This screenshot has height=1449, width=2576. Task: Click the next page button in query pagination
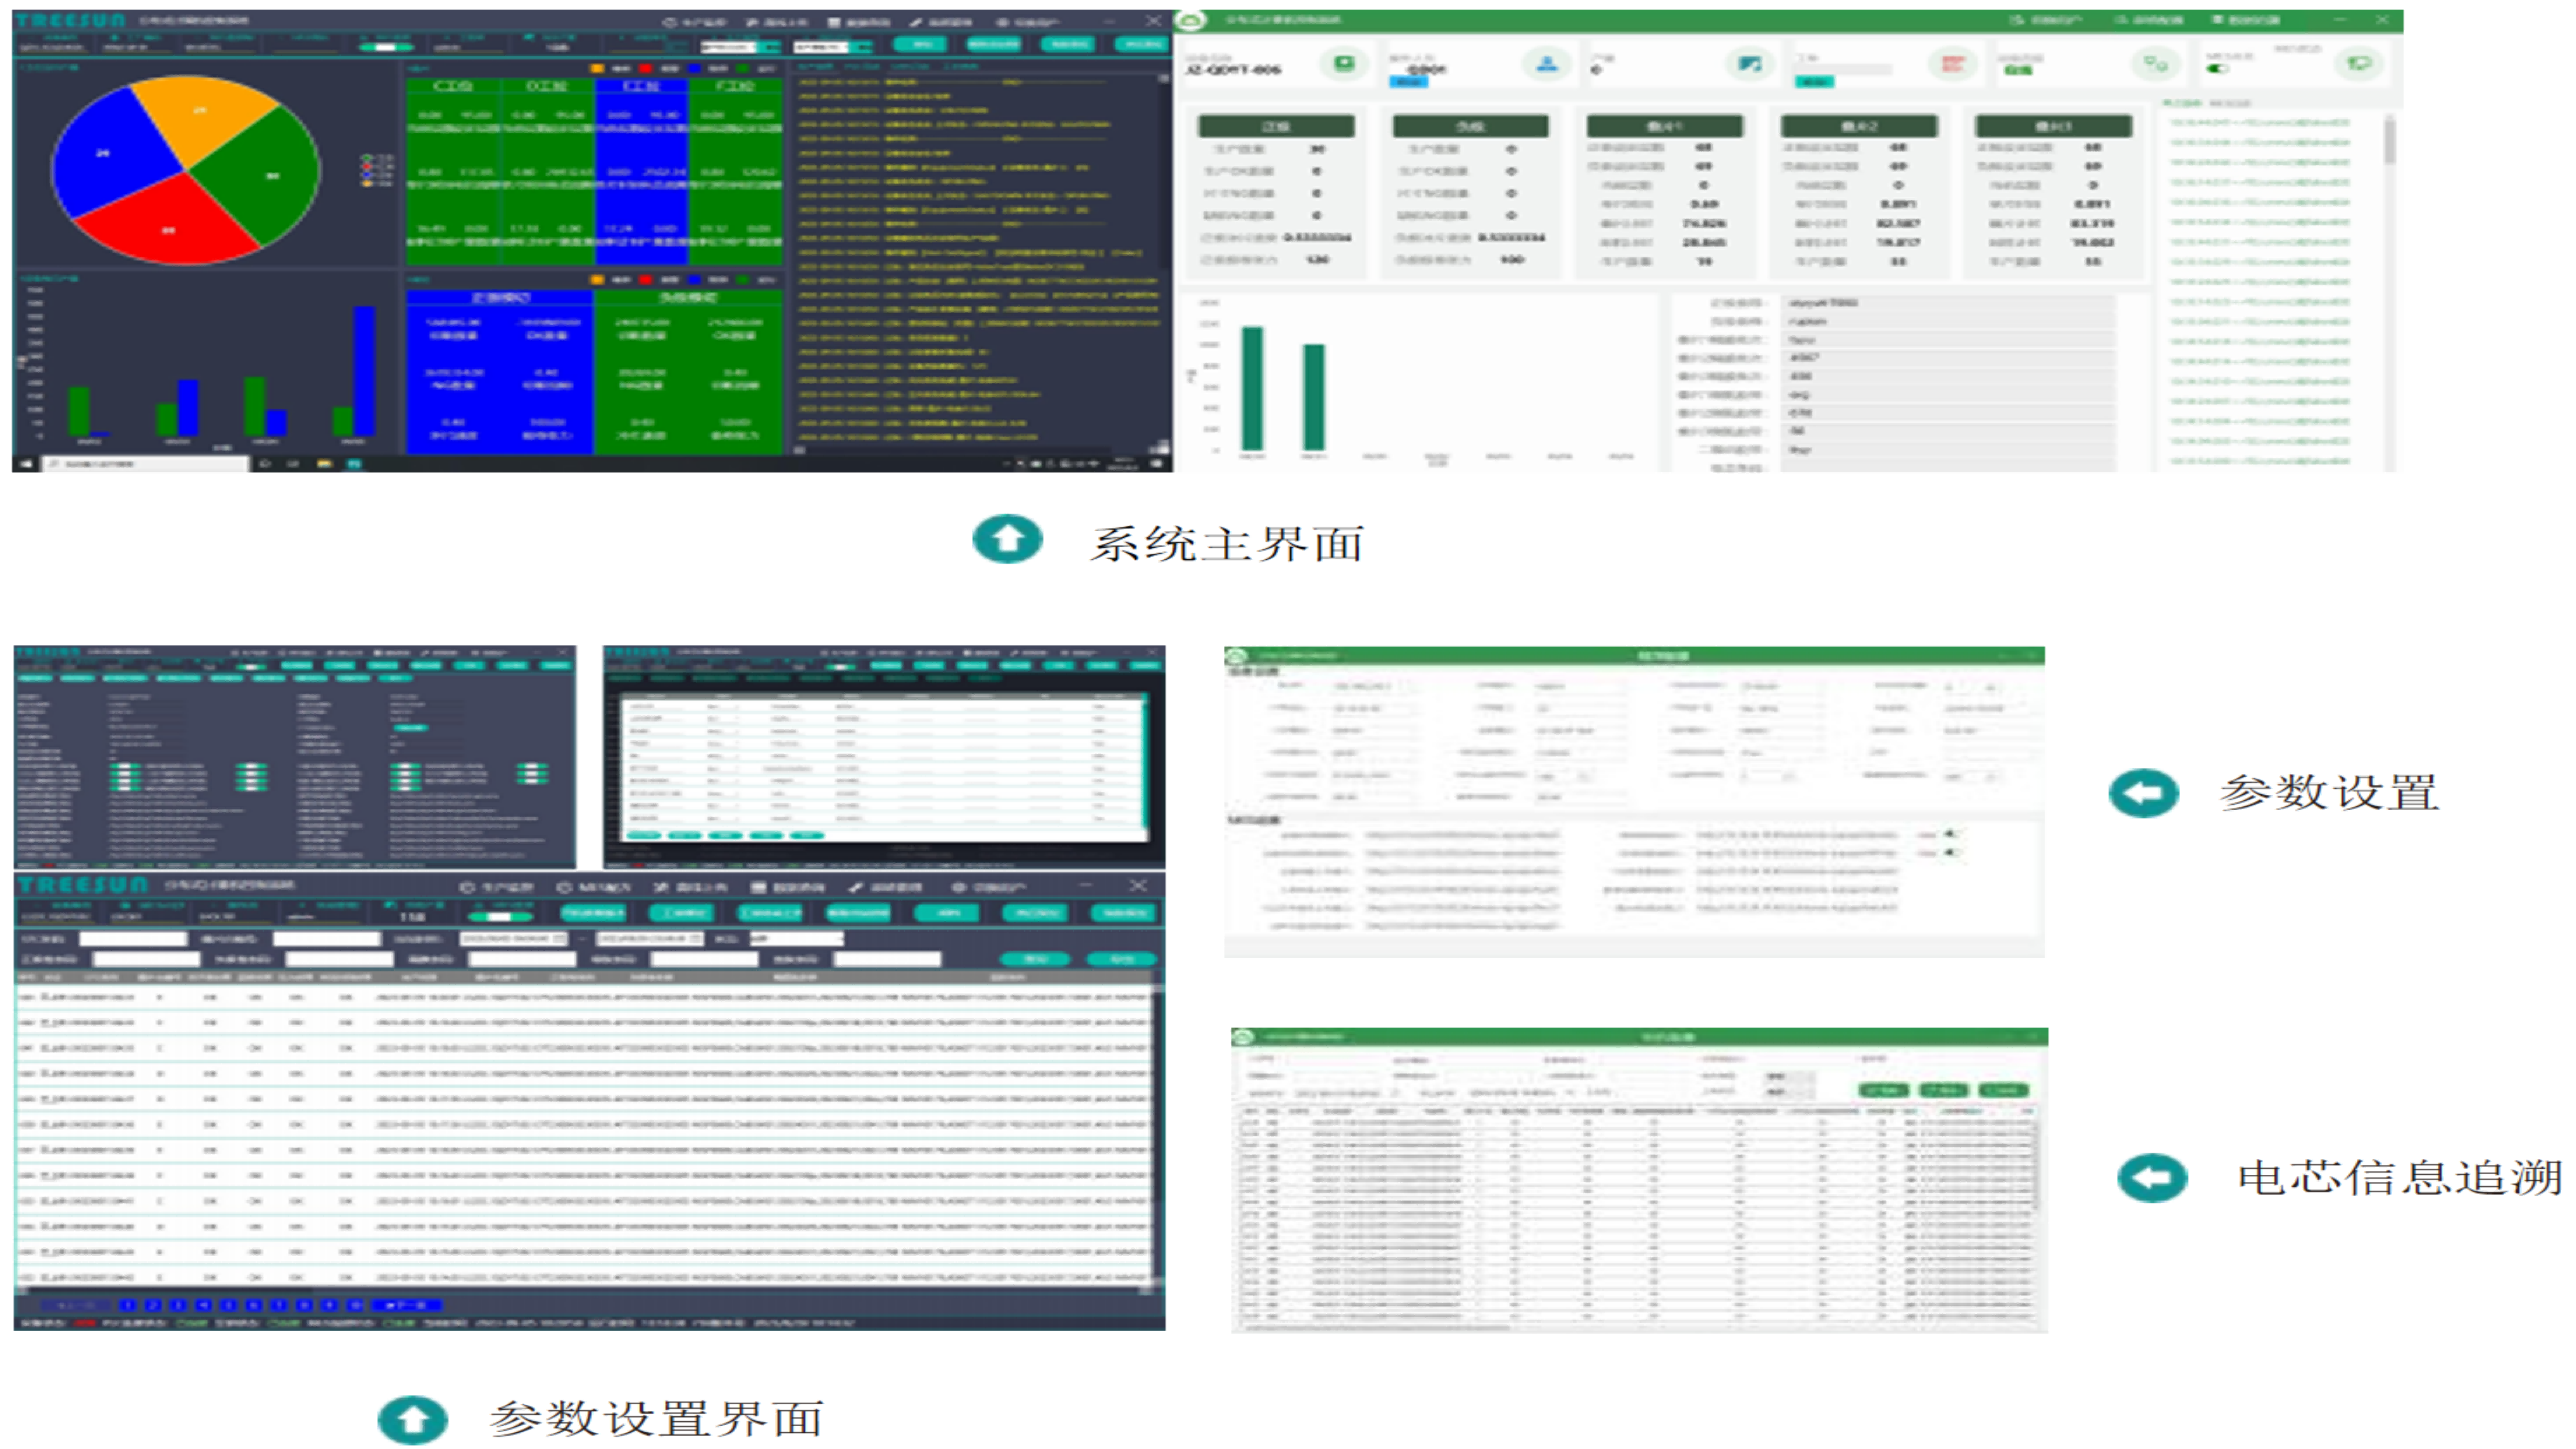pos(406,1305)
